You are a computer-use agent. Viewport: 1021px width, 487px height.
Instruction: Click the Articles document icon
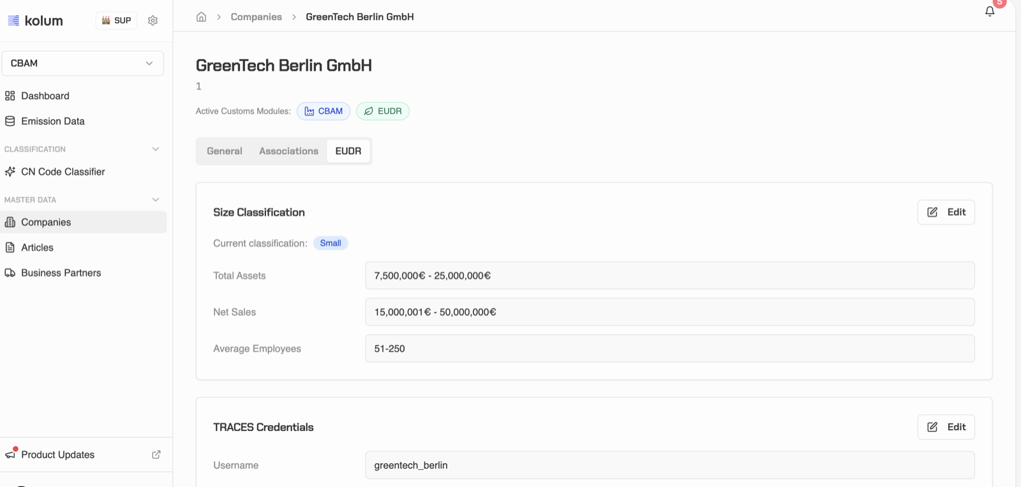coord(10,247)
